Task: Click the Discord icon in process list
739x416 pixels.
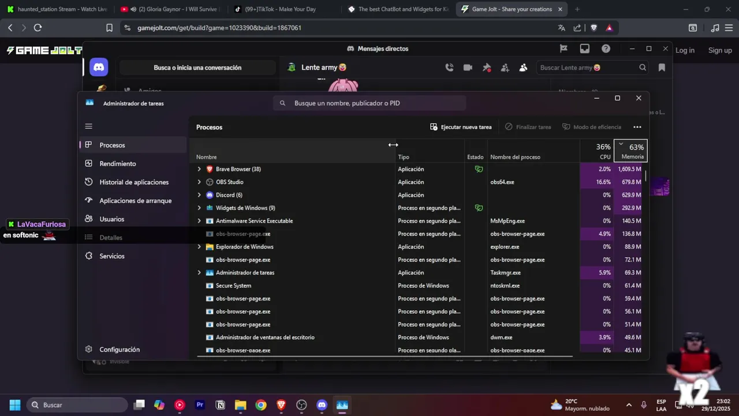Action: 210,195
